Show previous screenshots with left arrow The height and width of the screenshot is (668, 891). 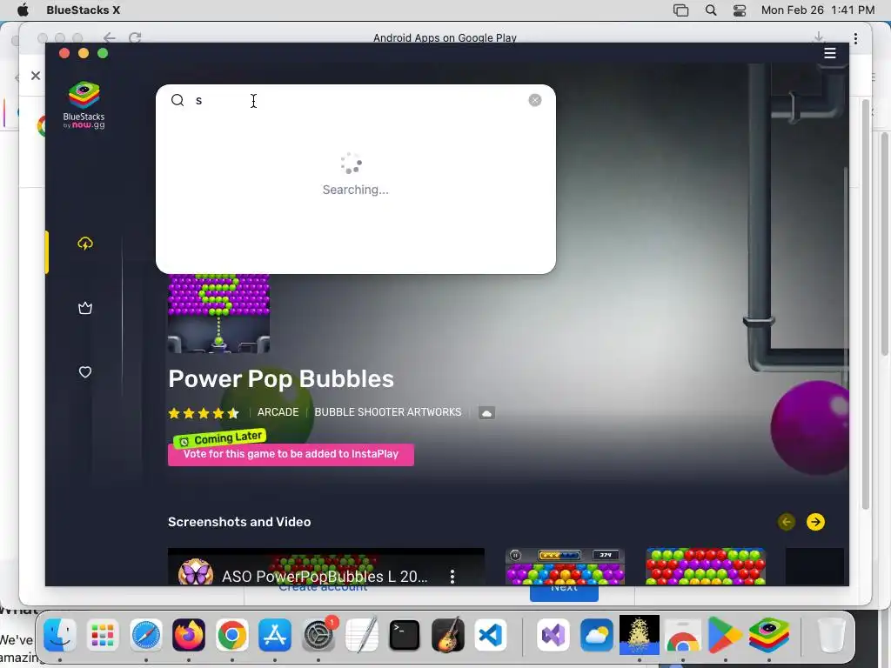[x=787, y=522]
